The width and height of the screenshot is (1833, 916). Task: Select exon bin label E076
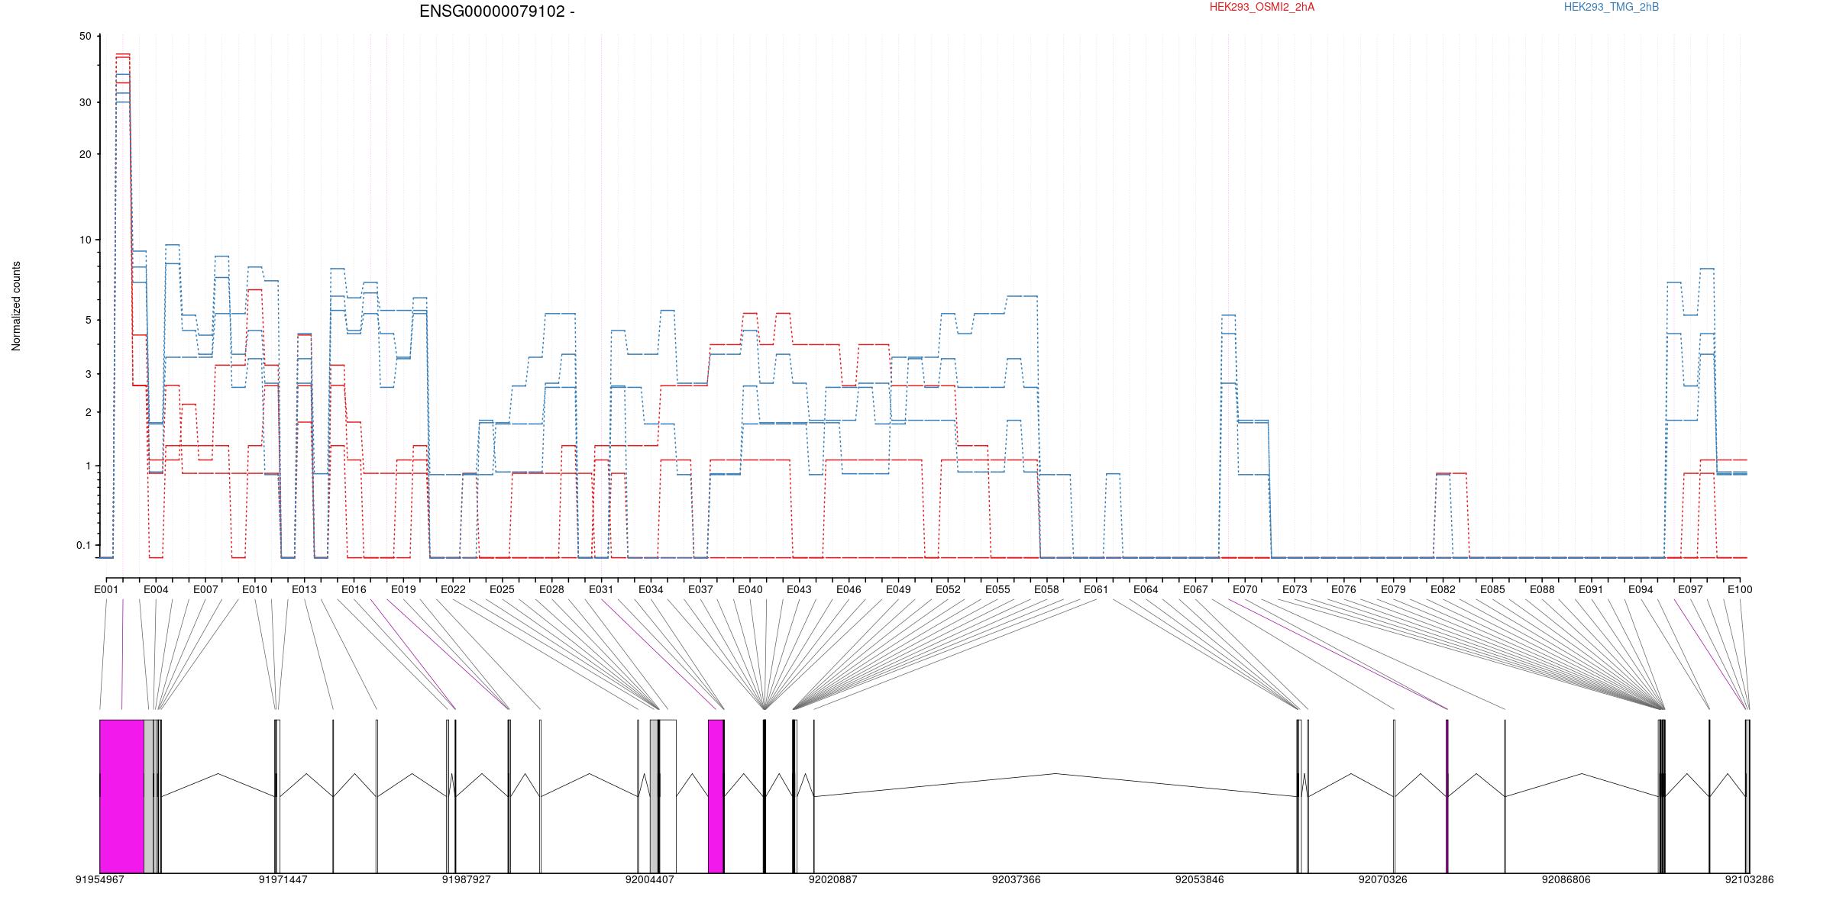tap(1343, 589)
